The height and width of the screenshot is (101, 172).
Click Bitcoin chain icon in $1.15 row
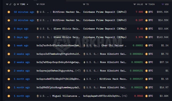pyautogui.click(x=9, y=79)
